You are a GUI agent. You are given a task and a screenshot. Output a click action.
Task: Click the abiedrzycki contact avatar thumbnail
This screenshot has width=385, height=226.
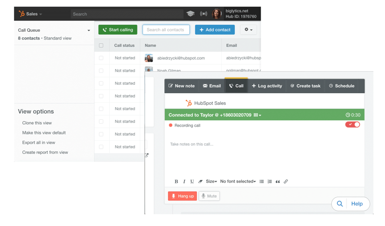pyautogui.click(x=149, y=58)
